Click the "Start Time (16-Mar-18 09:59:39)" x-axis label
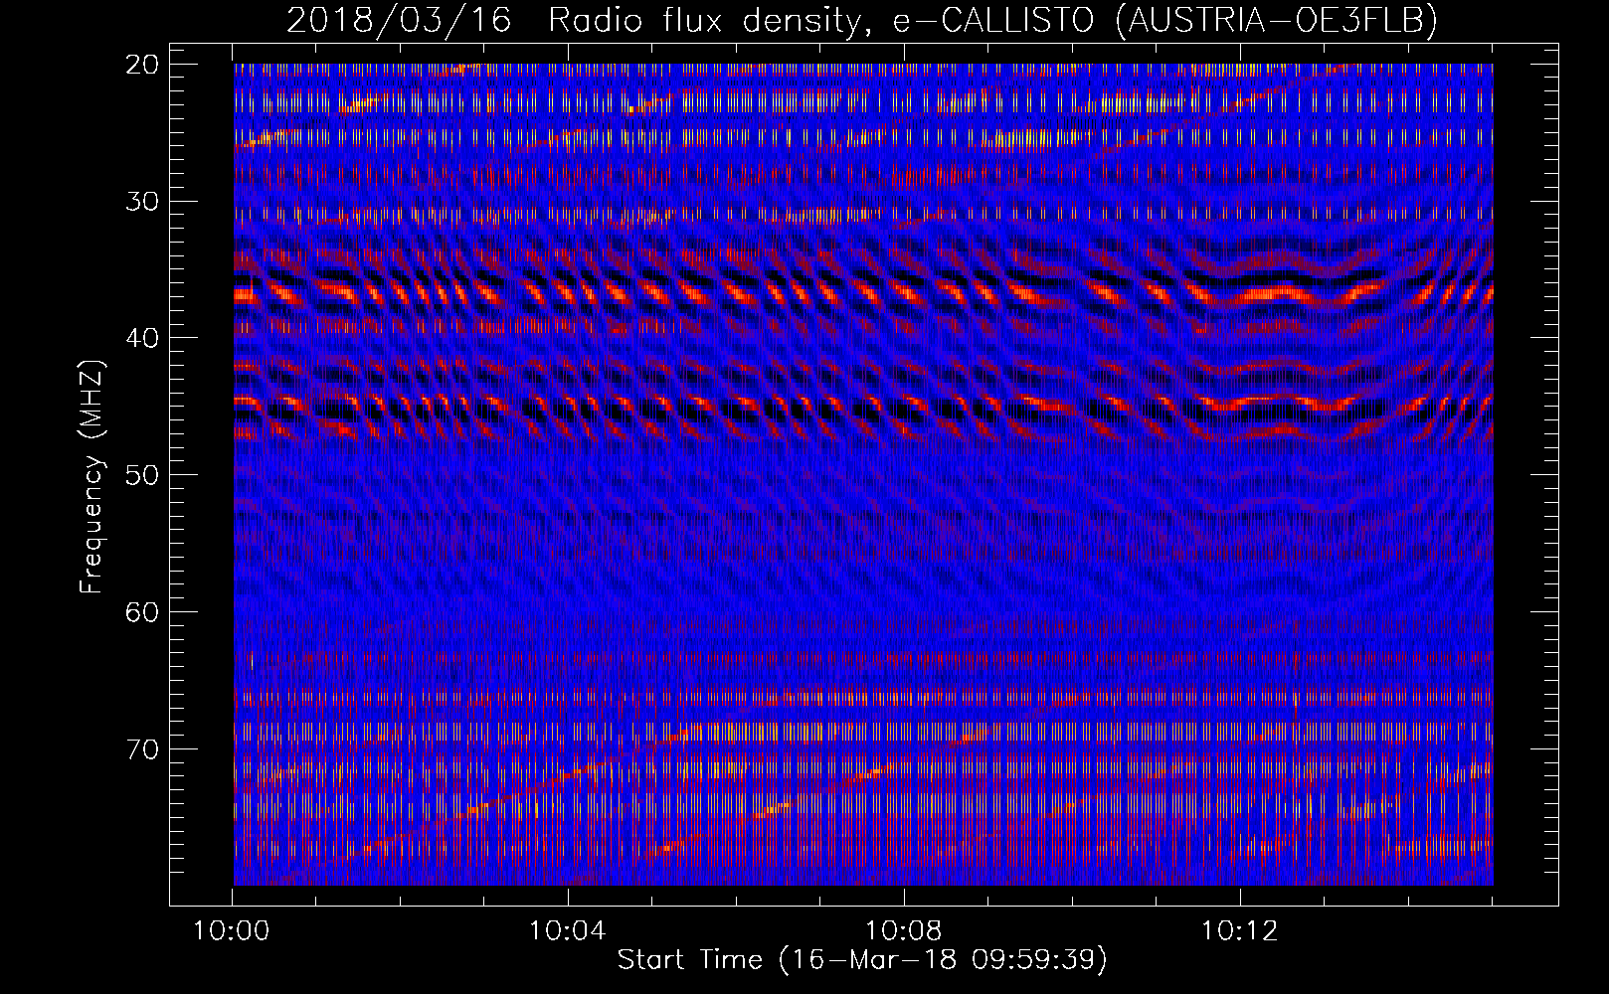Viewport: 1609px width, 994px height. 862,960
